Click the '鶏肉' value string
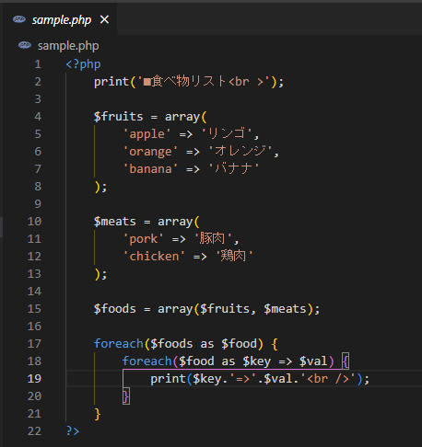The image size is (422, 447). [x=234, y=256]
